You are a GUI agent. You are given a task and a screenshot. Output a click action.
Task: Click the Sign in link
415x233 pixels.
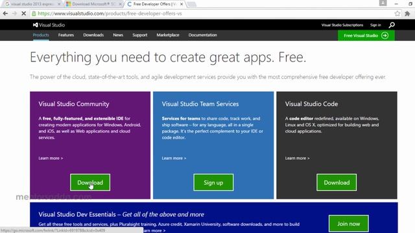pos(375,25)
